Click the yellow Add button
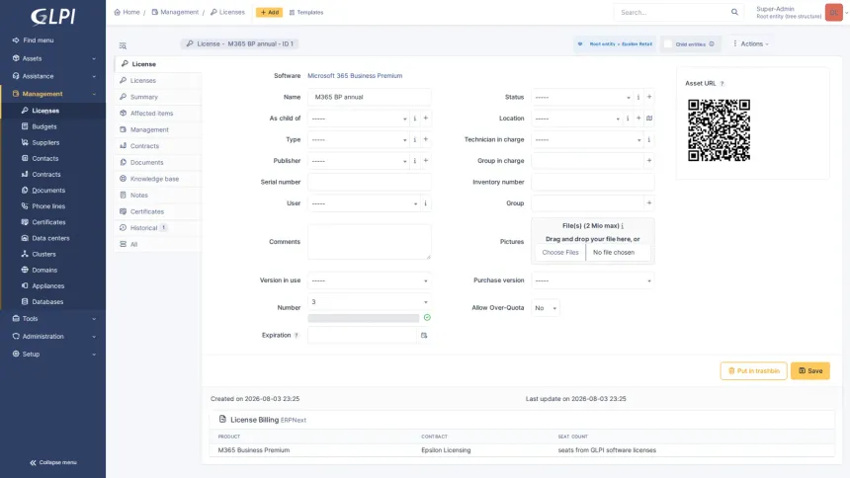 point(269,12)
